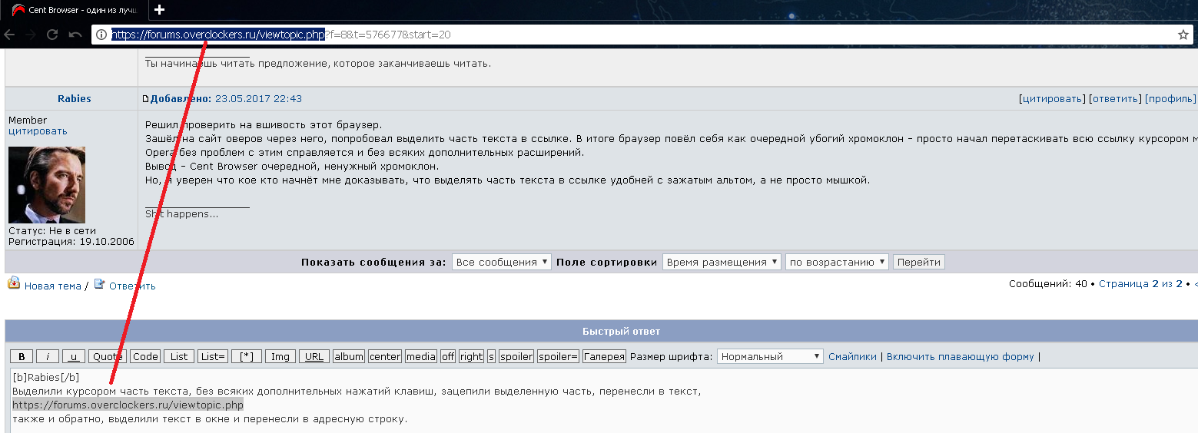Screen dimensions: 1198x433
Task: Open the Время размещения sort dropdown
Action: click(722, 262)
